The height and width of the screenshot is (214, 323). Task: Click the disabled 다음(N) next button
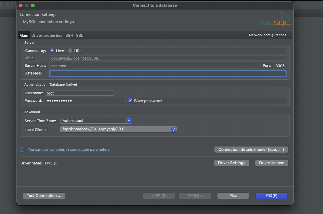(x=195, y=196)
